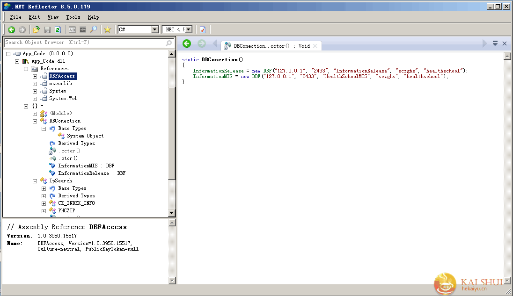
Task: Open an assembly with the folder icon
Action: click(37, 30)
